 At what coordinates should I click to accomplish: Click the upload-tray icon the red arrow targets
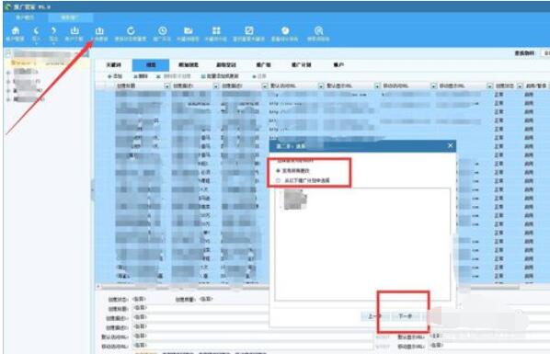point(99,31)
